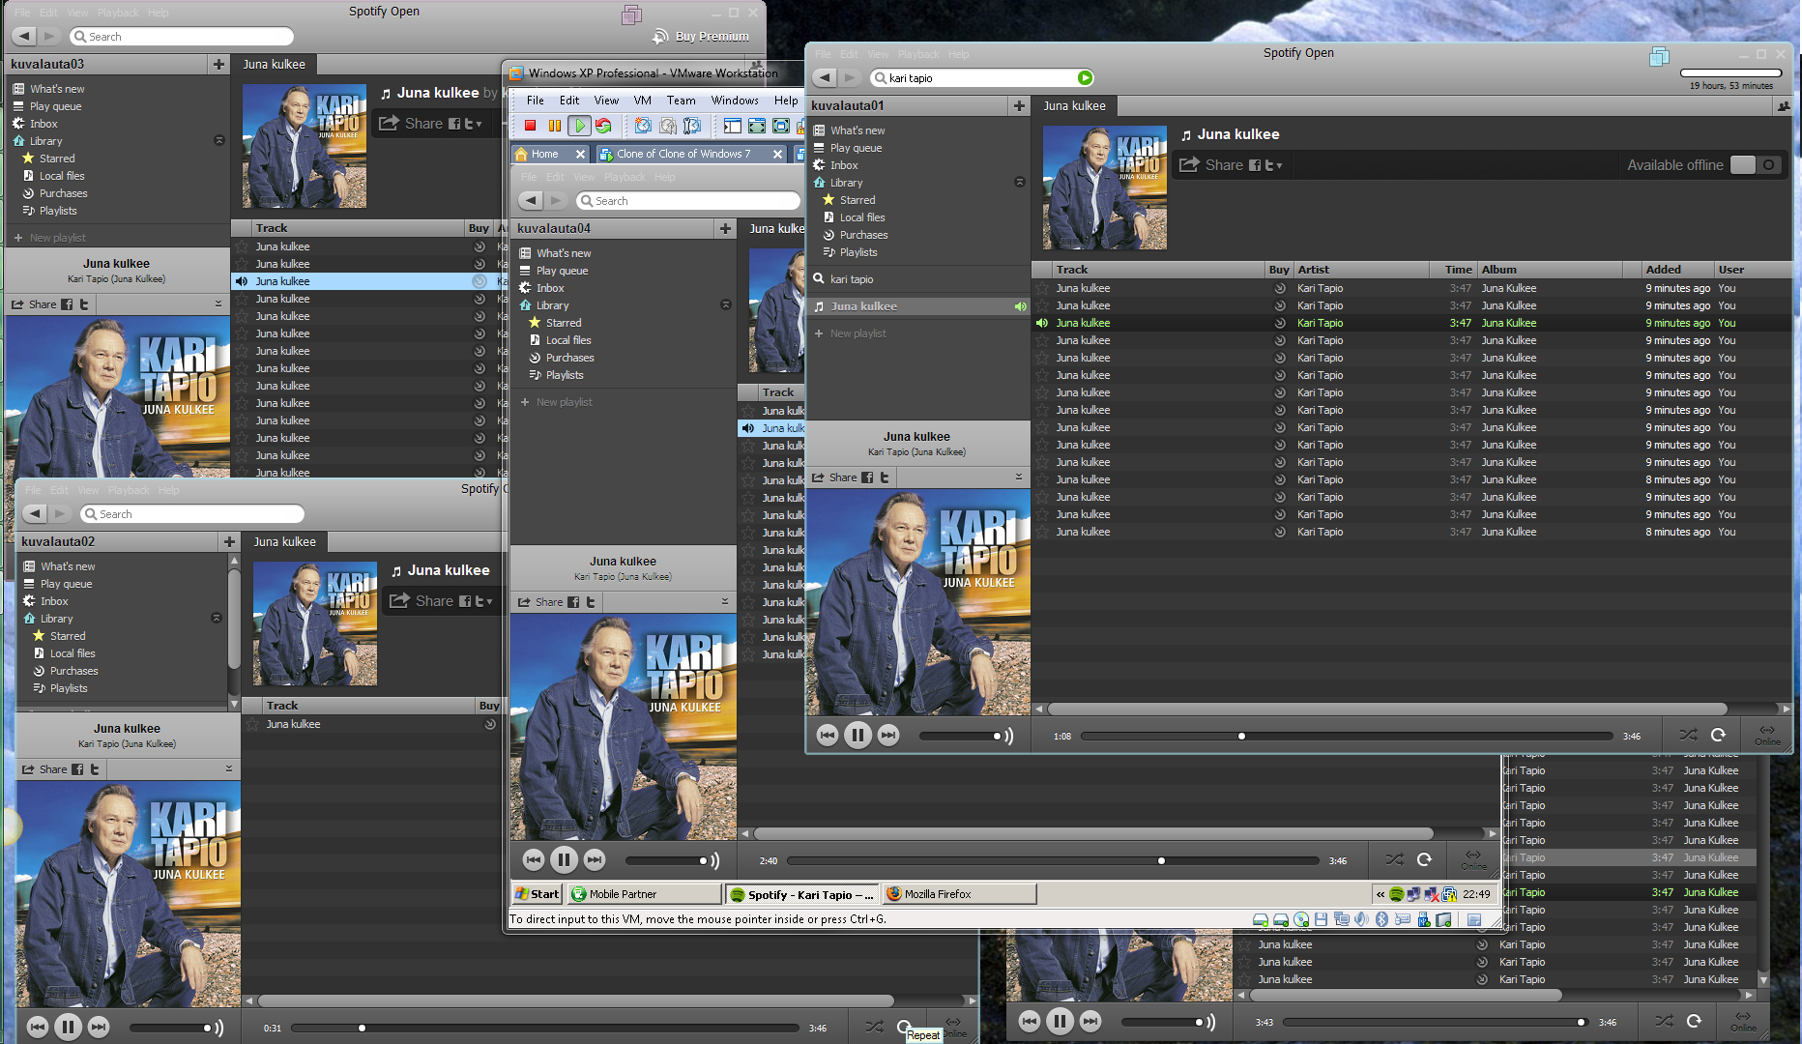The width and height of the screenshot is (1802, 1044).
Task: Collapse the now-playing panel in kuvalauta01 sidebar
Action: 1018,477
